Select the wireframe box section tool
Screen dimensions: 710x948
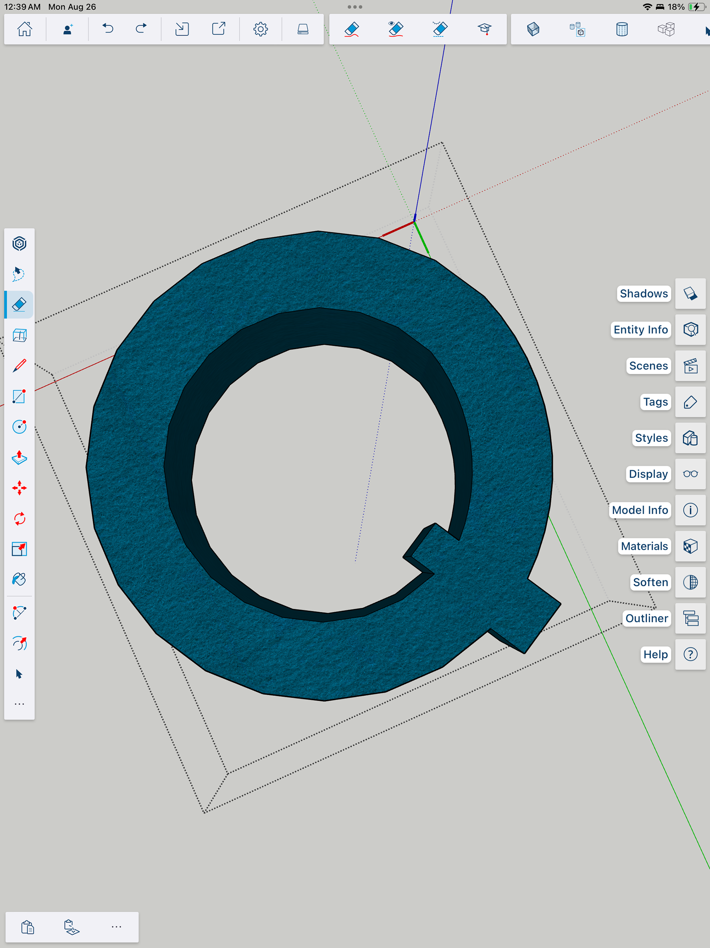click(x=19, y=335)
